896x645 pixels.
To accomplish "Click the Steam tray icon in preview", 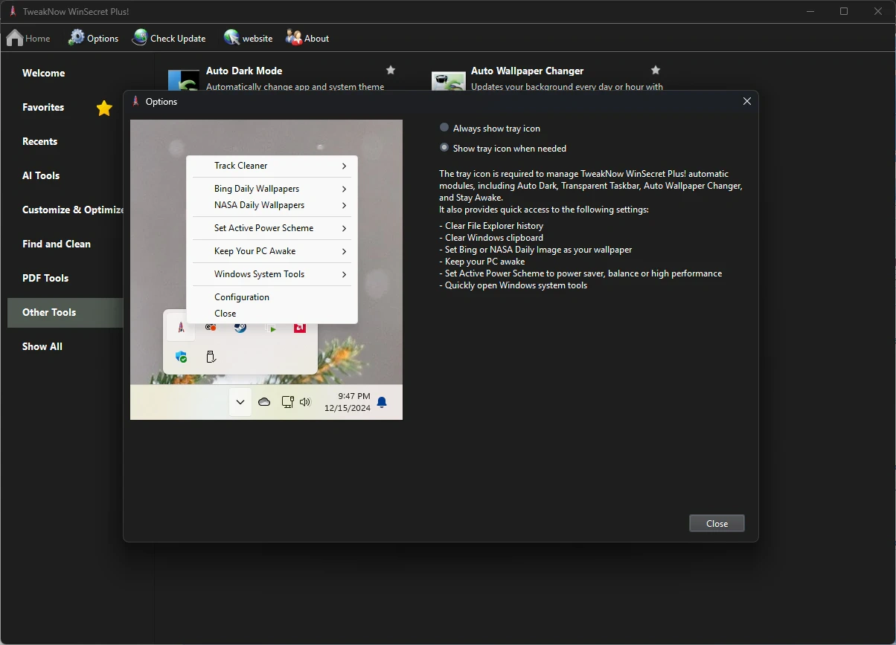I will 240,327.
